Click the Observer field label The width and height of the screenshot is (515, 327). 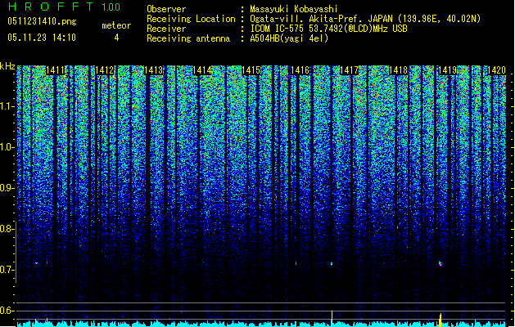[x=166, y=9]
